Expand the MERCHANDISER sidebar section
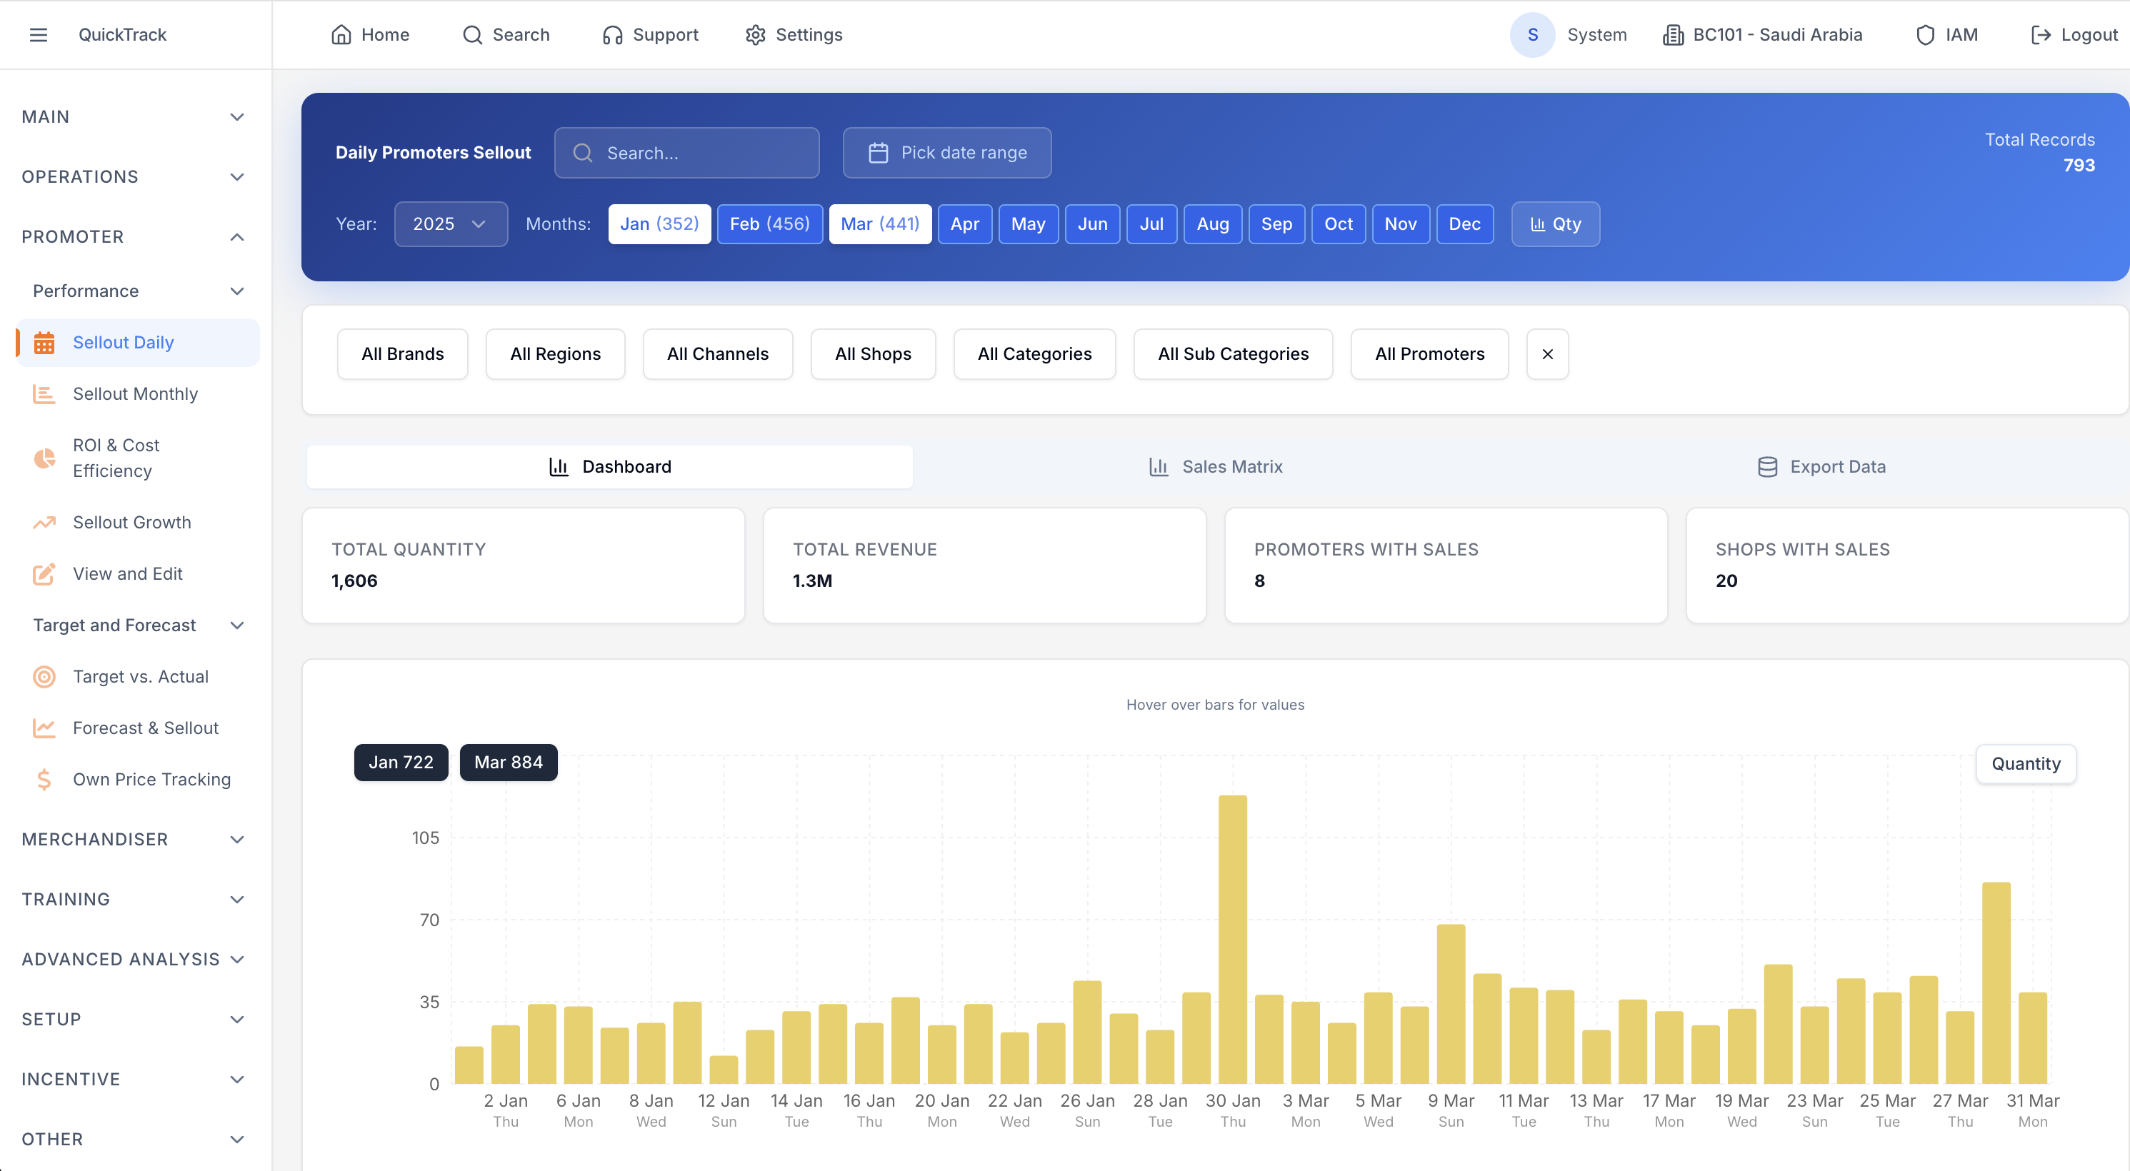 (236, 840)
